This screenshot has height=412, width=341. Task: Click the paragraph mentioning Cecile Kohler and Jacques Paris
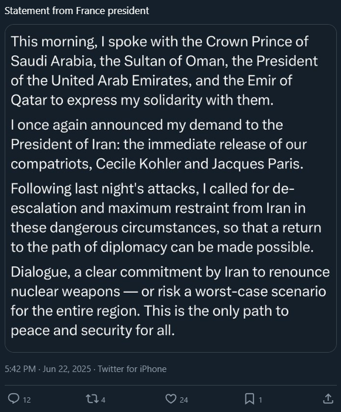(x=158, y=144)
